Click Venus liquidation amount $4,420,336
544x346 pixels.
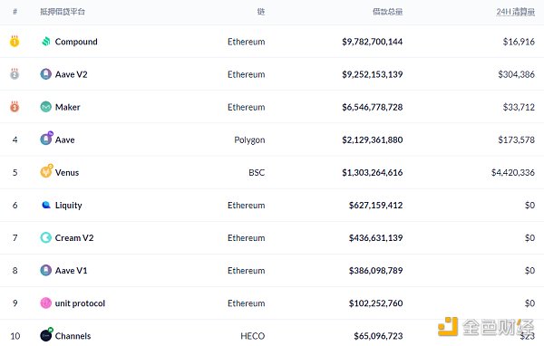click(x=513, y=172)
